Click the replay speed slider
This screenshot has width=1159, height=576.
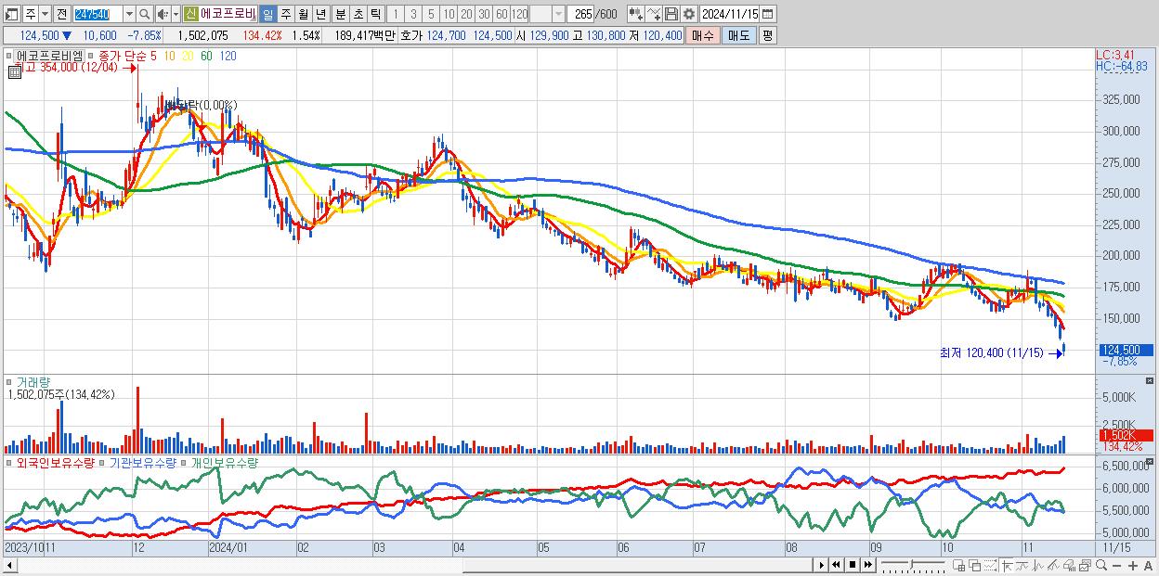click(913, 565)
